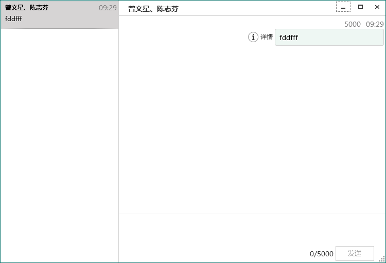Click empty area of the conversation list
Viewport: 386px width, 263px height.
pos(59,144)
